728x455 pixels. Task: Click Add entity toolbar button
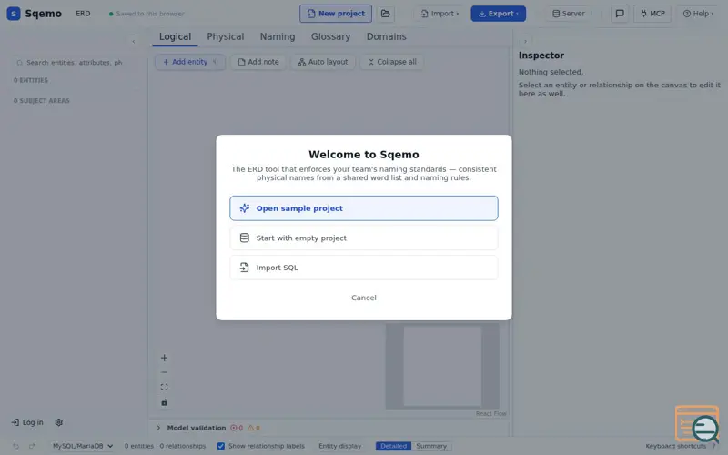189,62
